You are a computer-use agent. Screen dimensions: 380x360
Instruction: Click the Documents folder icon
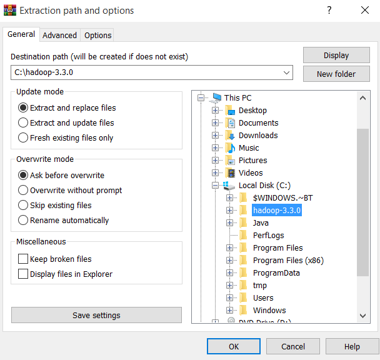tap(231, 123)
